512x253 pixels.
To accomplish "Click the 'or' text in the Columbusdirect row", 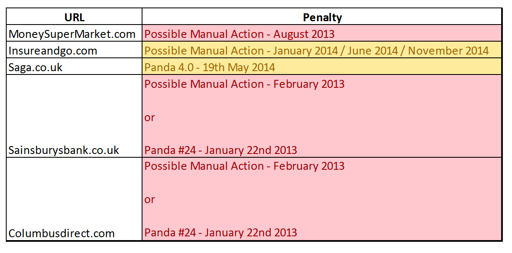I will tap(150, 200).
